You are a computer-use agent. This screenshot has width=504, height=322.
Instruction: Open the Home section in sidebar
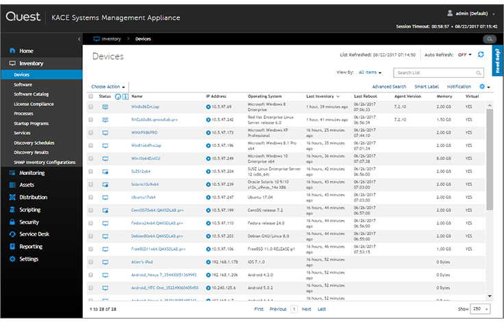pos(26,51)
